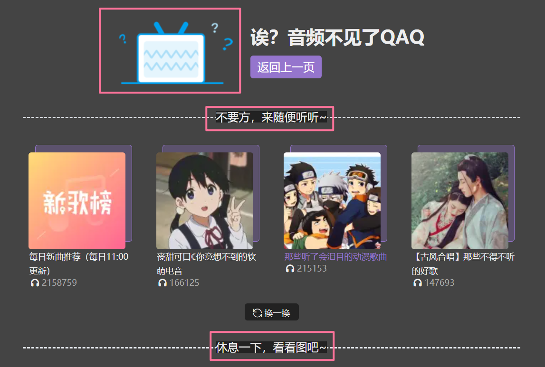Click the 丧甜可口 playlist title
The width and height of the screenshot is (545, 367).
207,263
